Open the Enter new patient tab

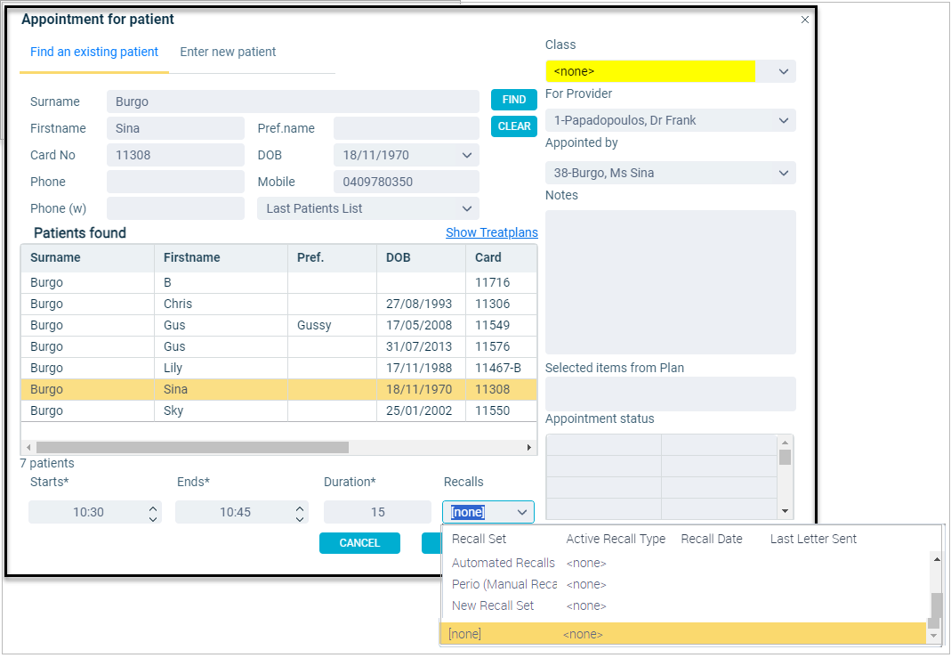coord(228,53)
